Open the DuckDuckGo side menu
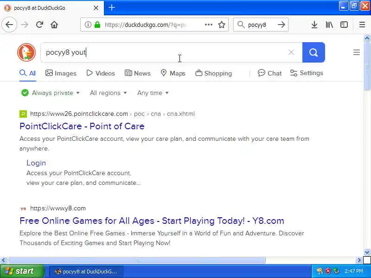This screenshot has height=278, width=371. click(x=357, y=52)
